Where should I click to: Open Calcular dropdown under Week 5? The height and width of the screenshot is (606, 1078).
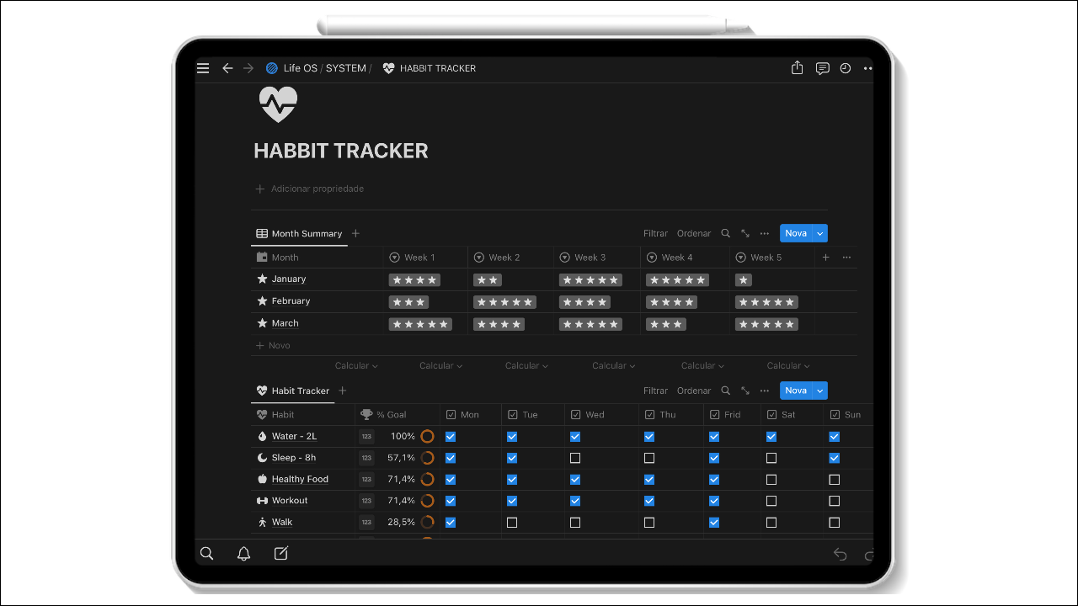789,365
